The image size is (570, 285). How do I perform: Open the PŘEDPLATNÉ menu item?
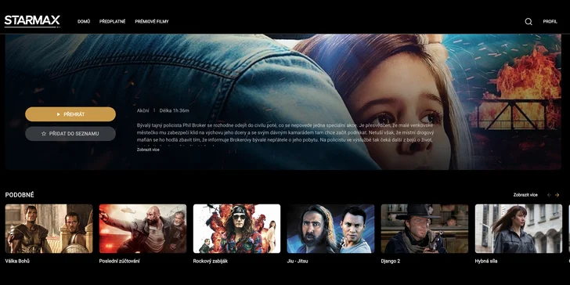[112, 21]
